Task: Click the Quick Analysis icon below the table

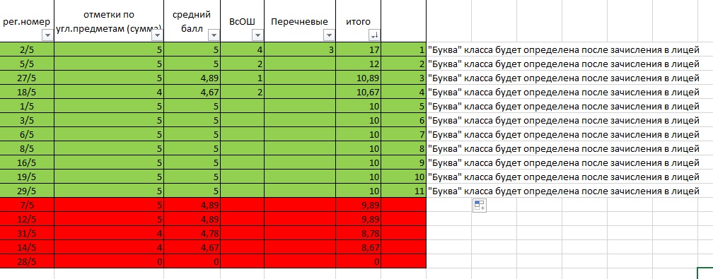Action: (x=480, y=206)
